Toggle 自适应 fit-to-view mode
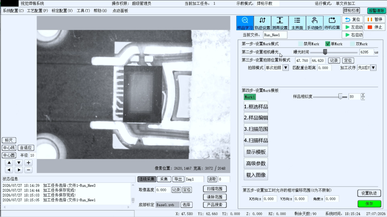Image resolution: width=387 pixels, height=217 pixels. coord(26,148)
